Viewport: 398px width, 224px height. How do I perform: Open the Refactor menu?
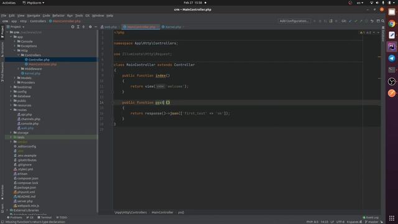[58, 16]
